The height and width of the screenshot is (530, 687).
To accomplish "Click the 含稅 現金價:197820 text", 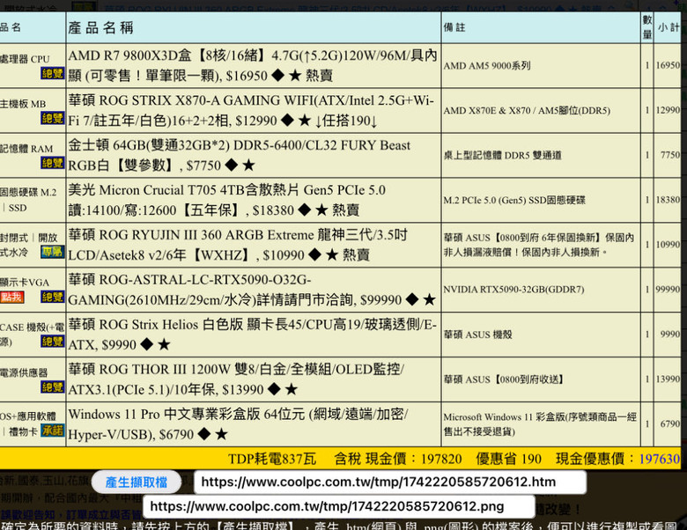I will point(398,459).
